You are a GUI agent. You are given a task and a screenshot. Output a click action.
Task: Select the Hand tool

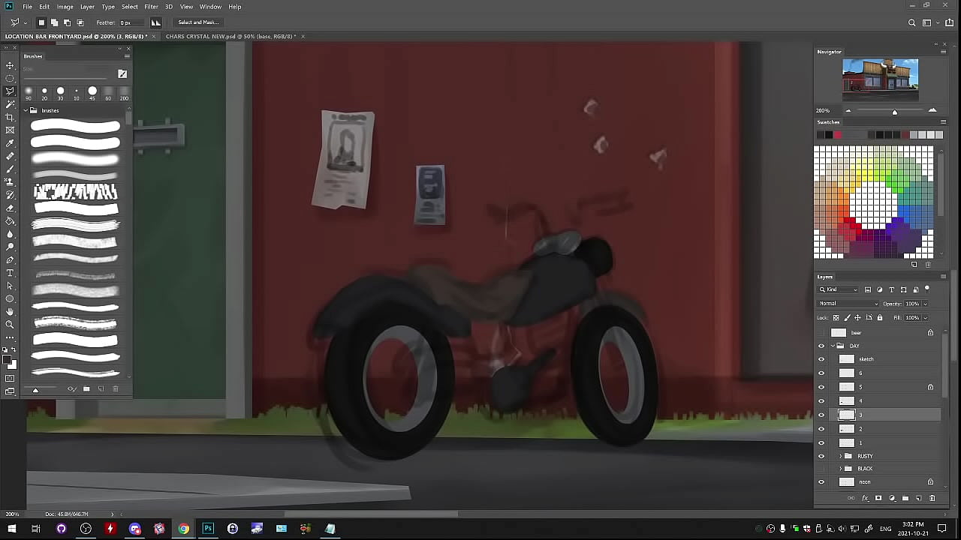[10, 311]
